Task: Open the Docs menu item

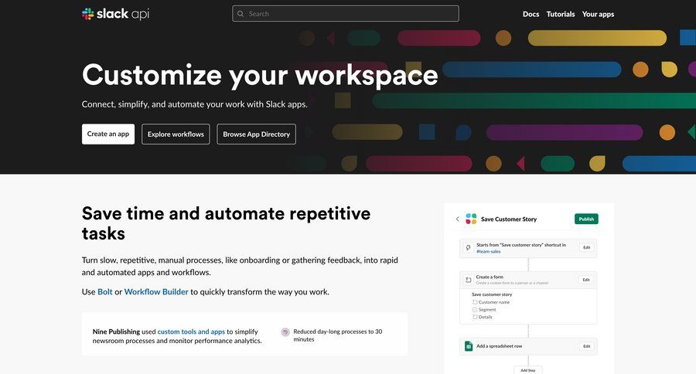Action: (531, 14)
